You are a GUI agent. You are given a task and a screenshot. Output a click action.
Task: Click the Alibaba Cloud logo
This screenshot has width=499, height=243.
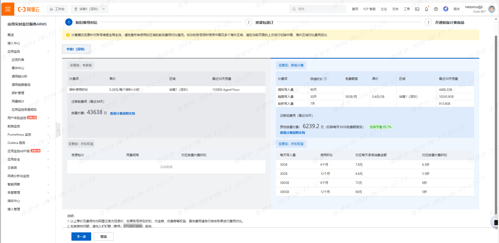click(29, 9)
